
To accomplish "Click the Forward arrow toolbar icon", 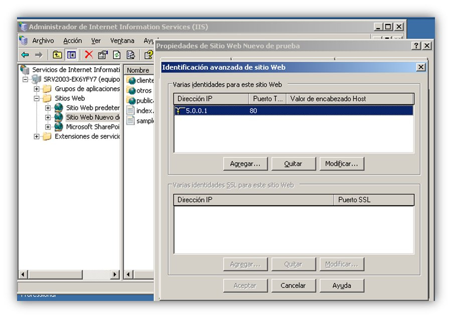I will [39, 55].
